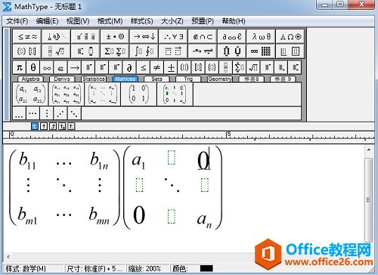Screen dimensions: 378x275
Task: Insert square root template from small bar
Action: pyautogui.click(x=253, y=67)
